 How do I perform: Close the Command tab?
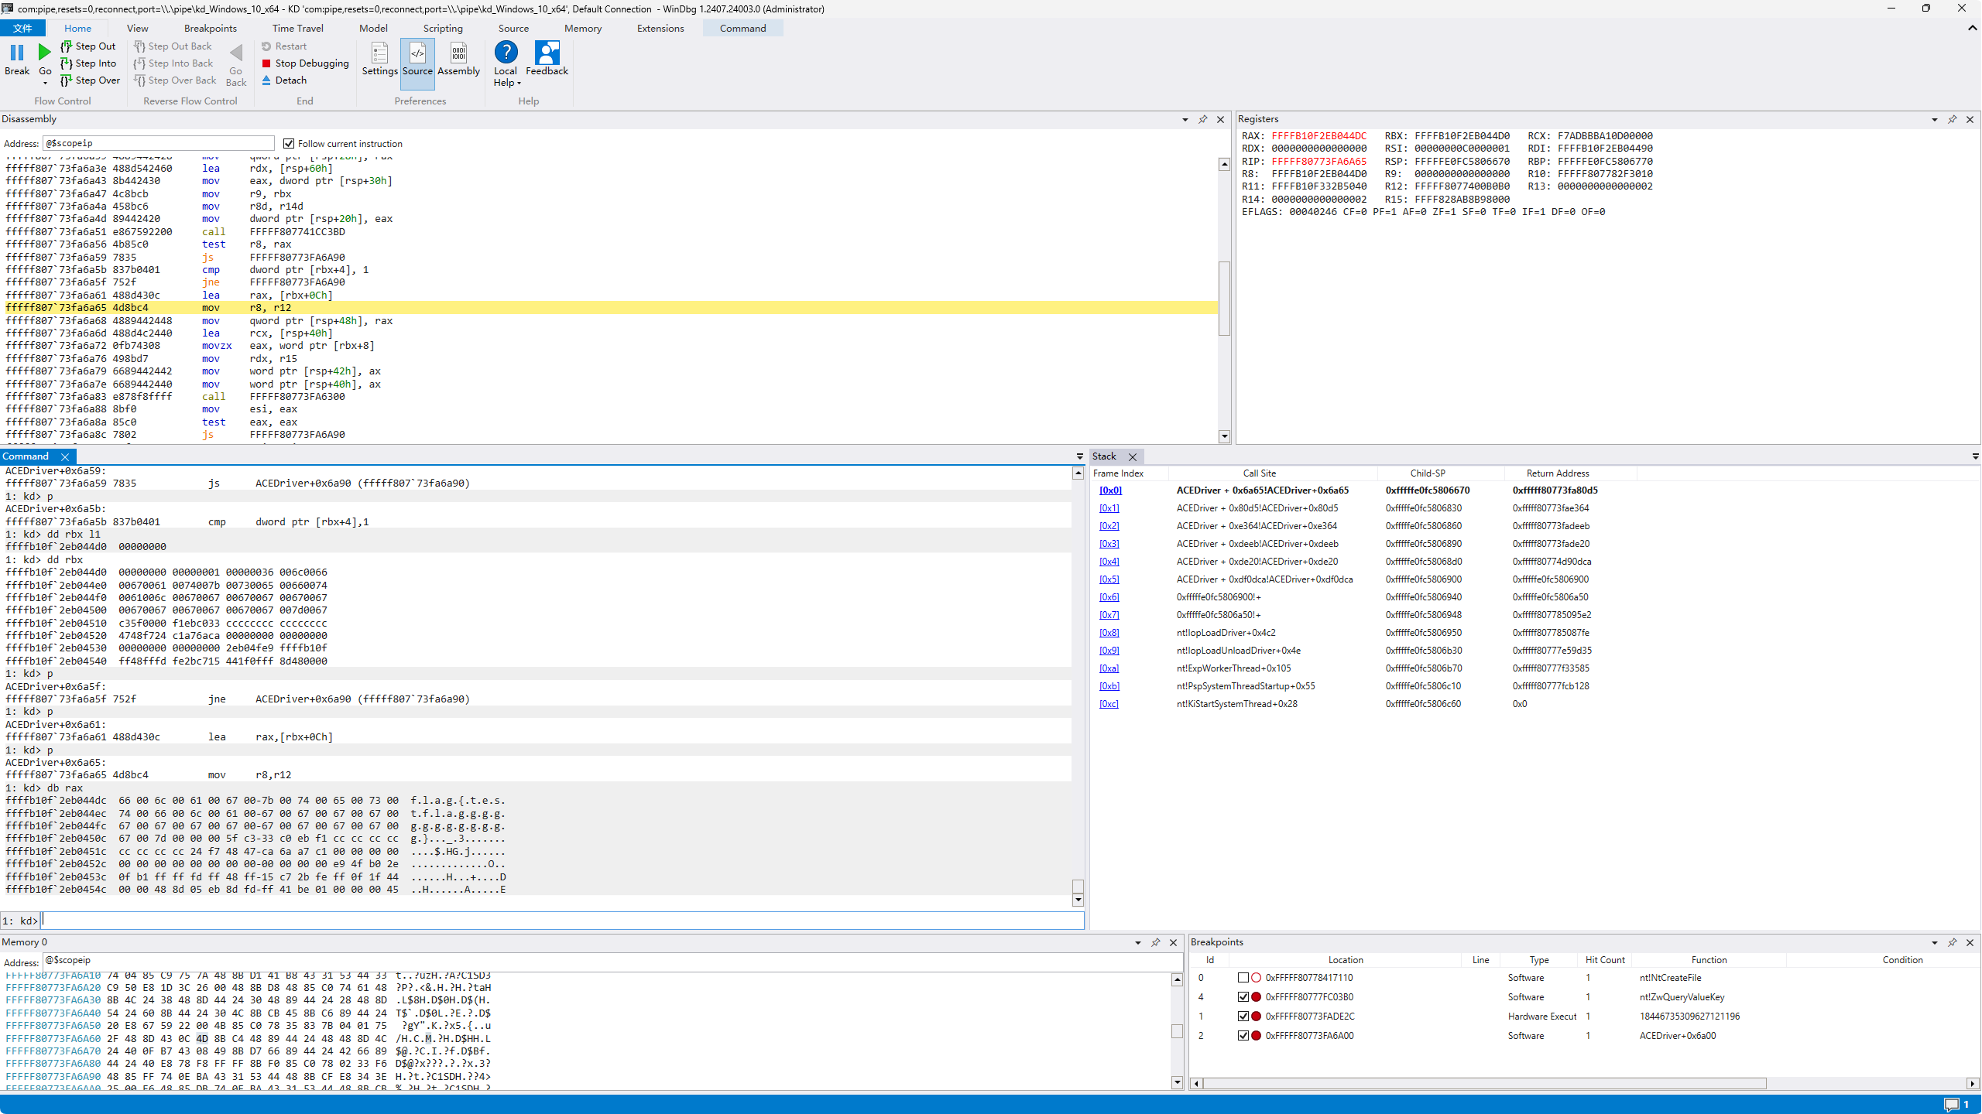click(x=65, y=457)
